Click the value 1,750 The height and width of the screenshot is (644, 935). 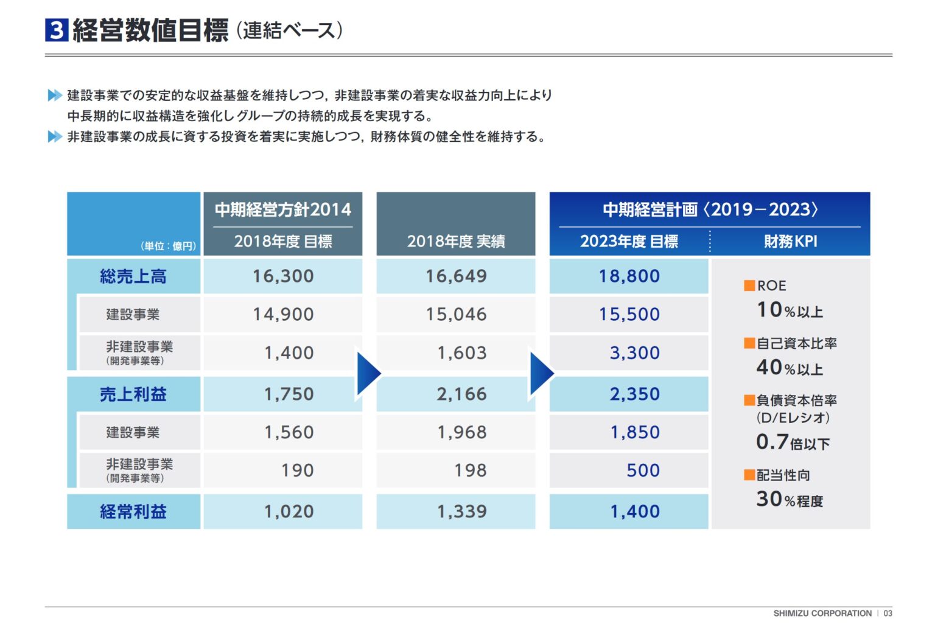point(289,394)
